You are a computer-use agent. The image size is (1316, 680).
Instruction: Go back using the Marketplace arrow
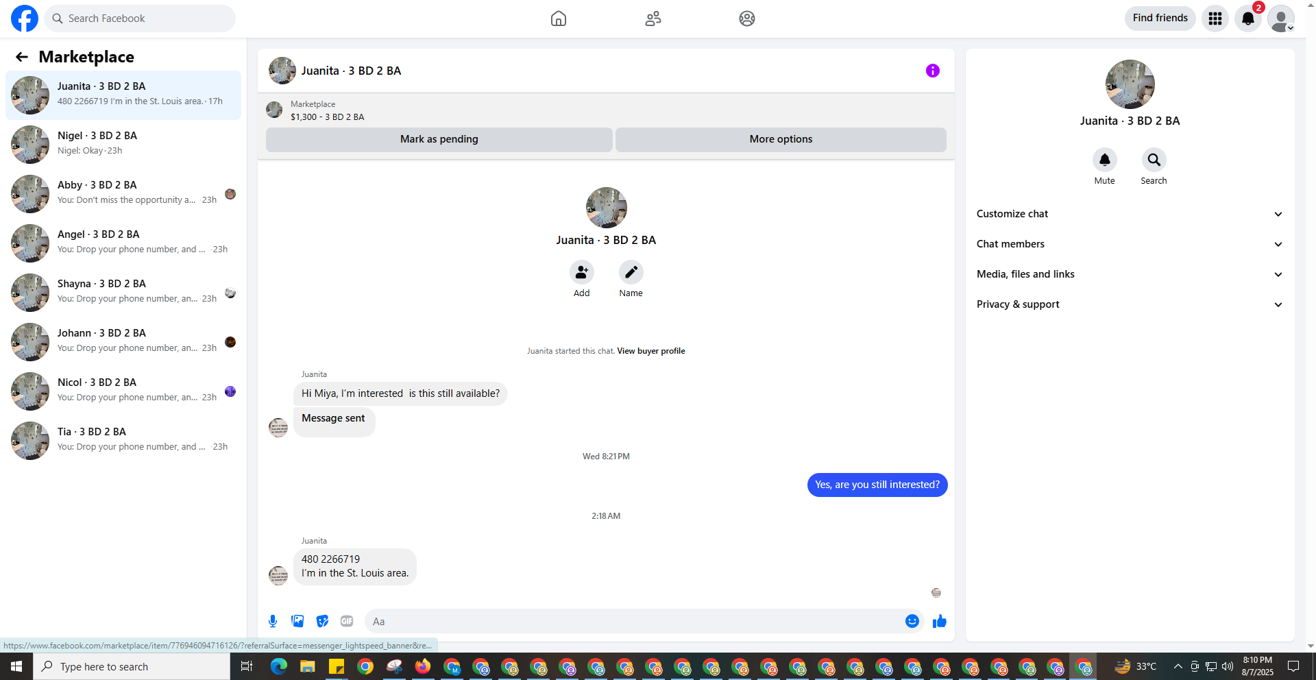tap(22, 57)
